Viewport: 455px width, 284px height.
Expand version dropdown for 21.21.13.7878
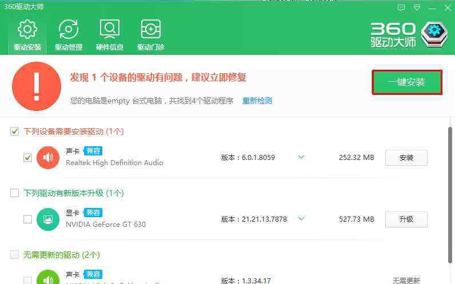coord(301,218)
